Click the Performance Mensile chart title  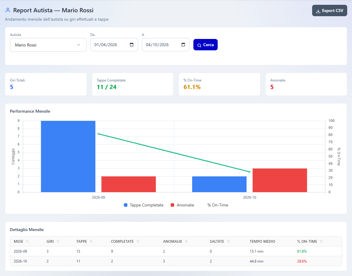point(30,111)
